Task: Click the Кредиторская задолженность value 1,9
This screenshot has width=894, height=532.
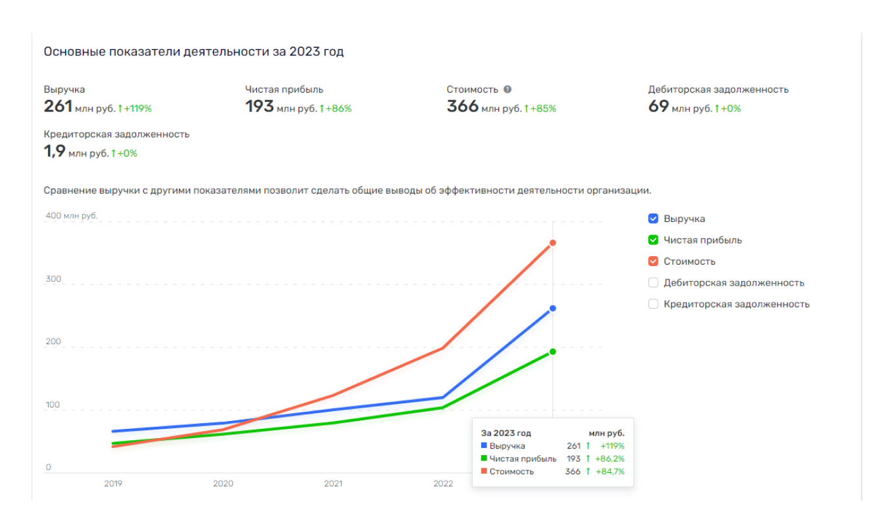Action: point(55,152)
